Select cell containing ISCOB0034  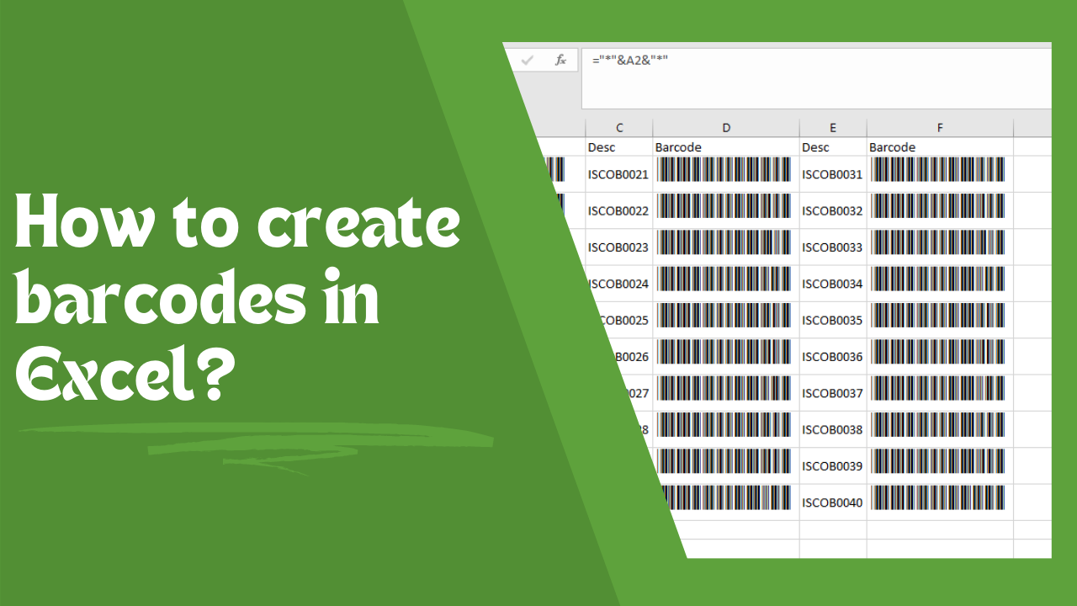833,284
